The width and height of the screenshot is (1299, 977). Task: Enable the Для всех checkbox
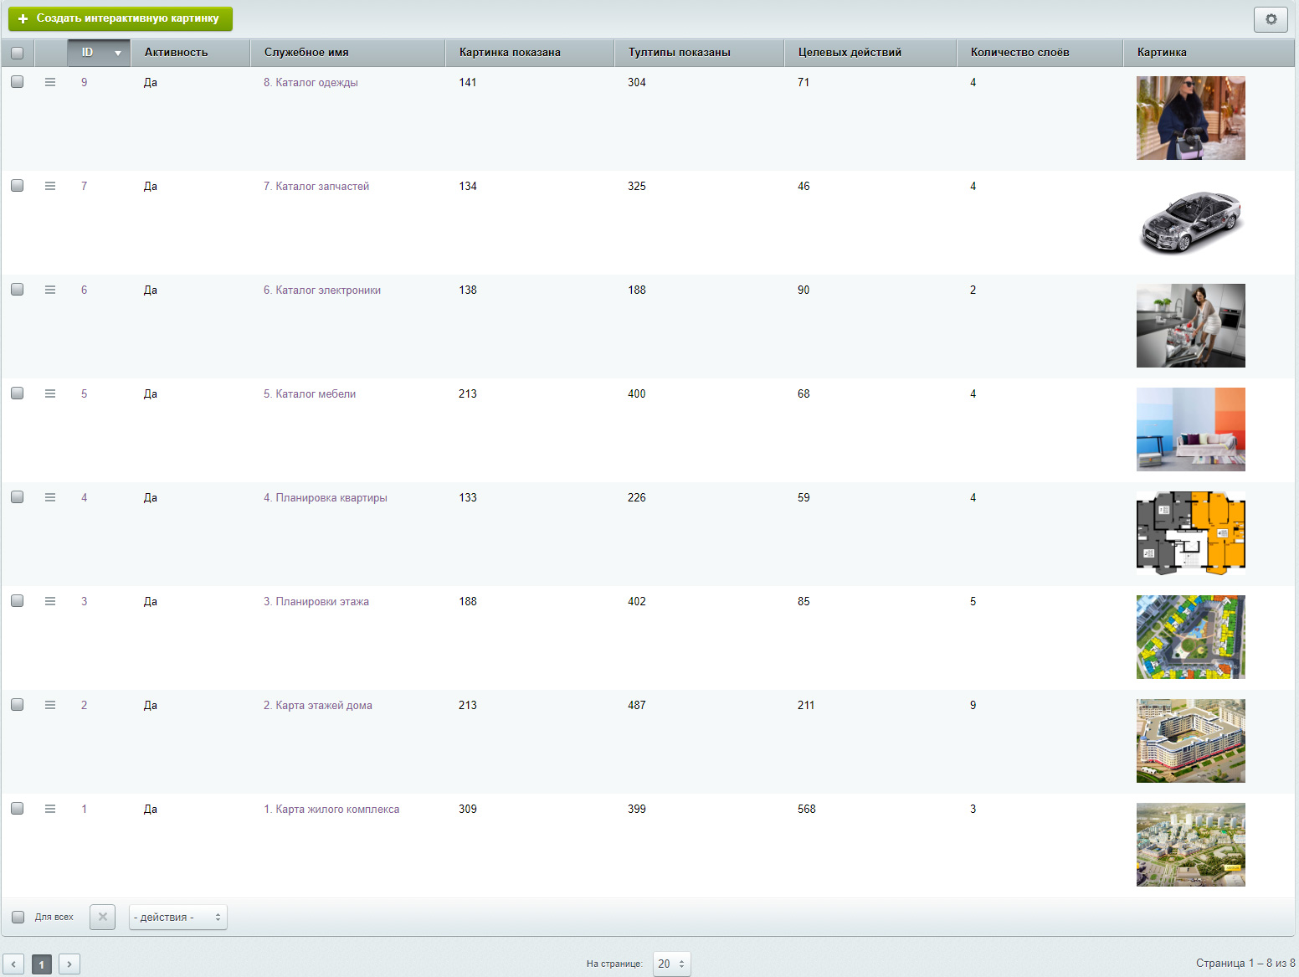[x=18, y=917]
